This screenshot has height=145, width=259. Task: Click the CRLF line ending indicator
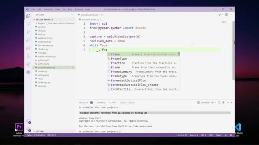(x=210, y=135)
